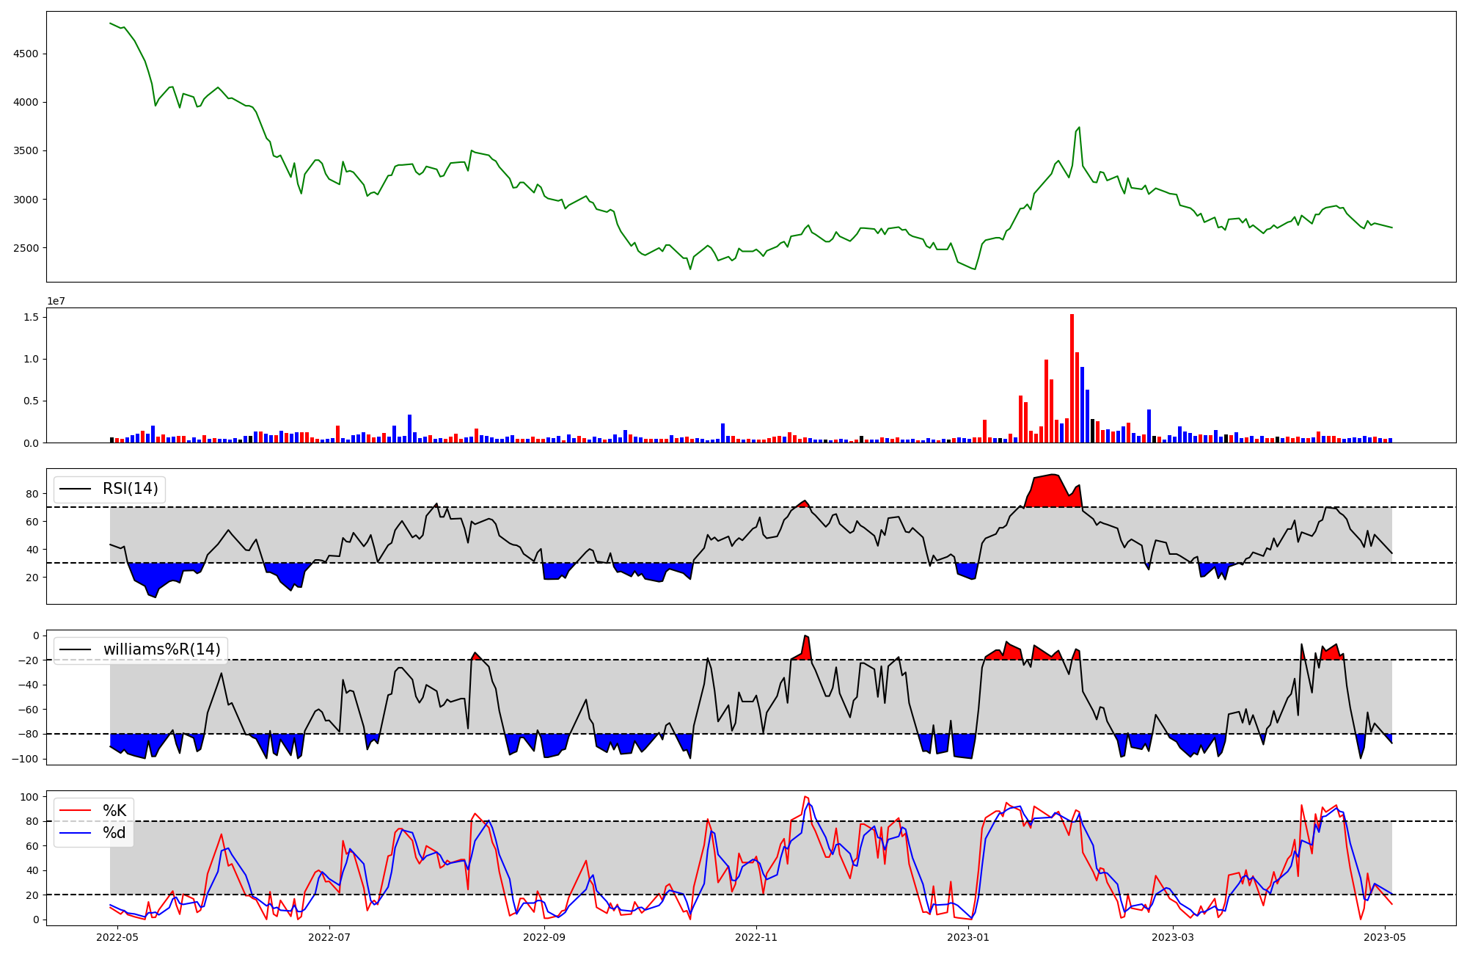Image resolution: width=1467 pixels, height=954 pixels.
Task: Click the %d legend entry
Action: point(114,833)
